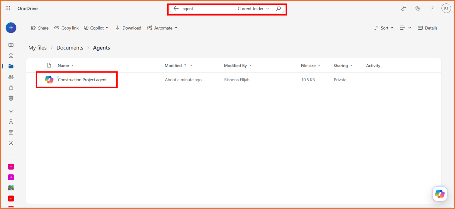Open the Sharing column dropdown

tap(343, 66)
